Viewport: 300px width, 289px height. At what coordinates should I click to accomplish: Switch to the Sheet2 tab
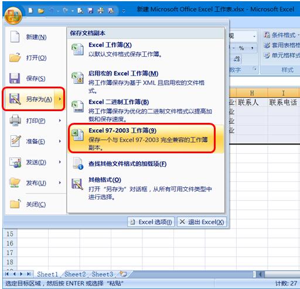coord(75,274)
